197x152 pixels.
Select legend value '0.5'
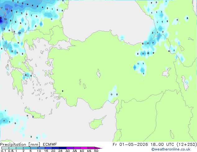tap(11, 151)
